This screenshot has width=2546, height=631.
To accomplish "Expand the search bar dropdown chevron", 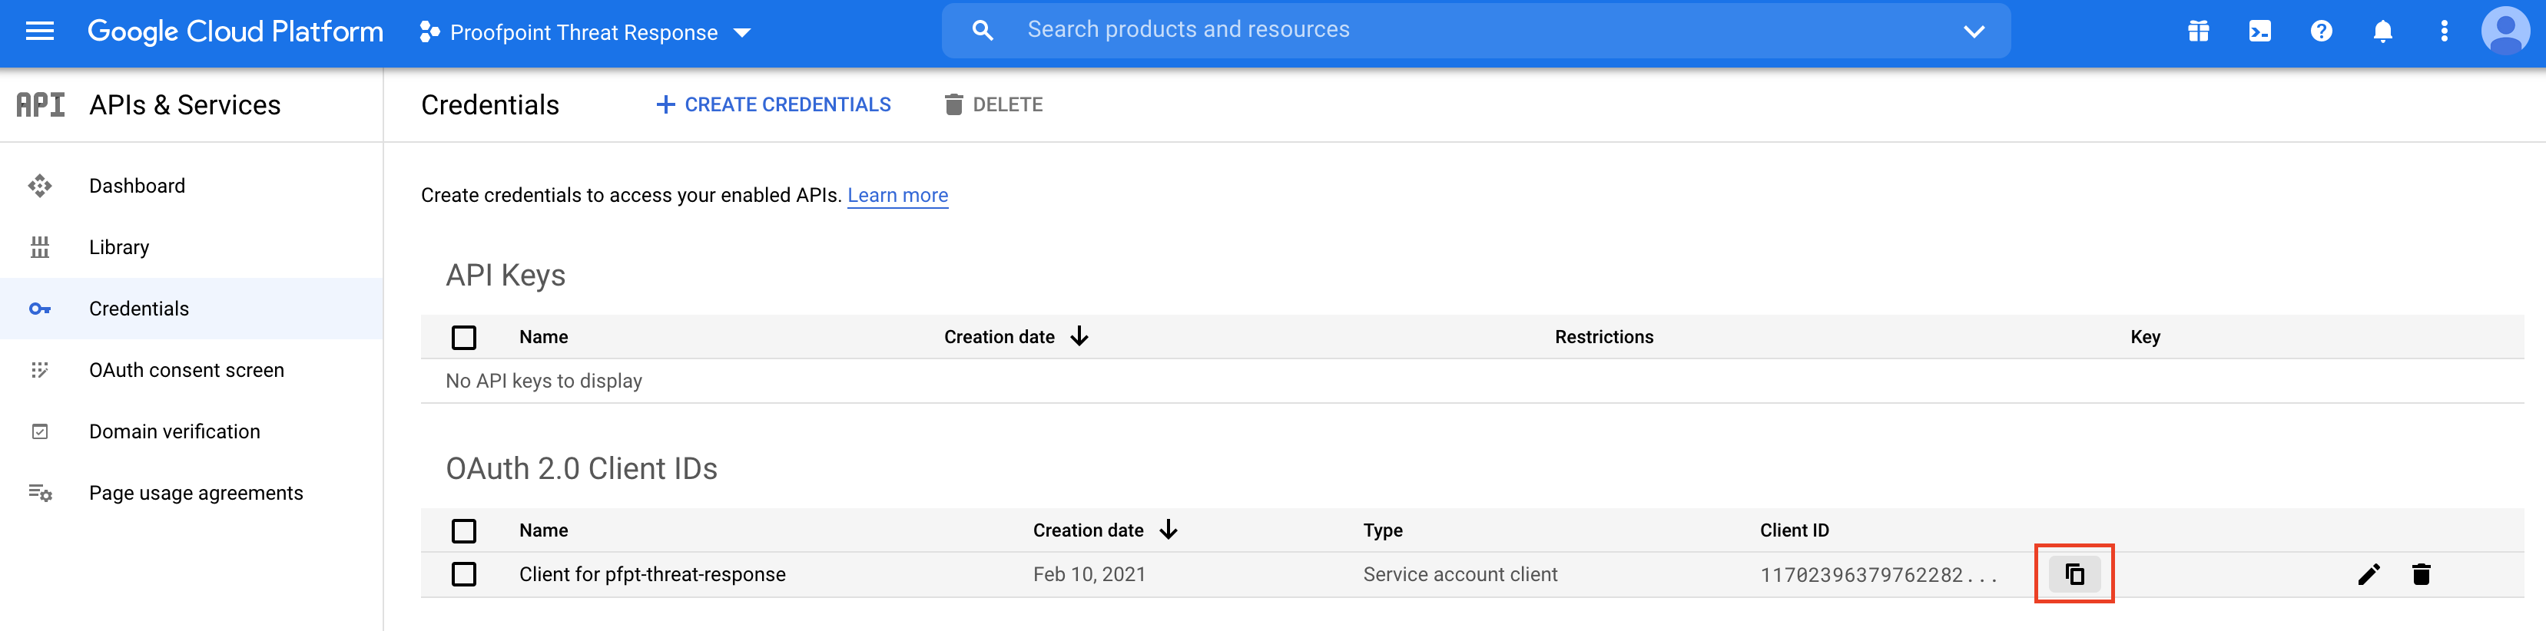I will pyautogui.click(x=1974, y=31).
